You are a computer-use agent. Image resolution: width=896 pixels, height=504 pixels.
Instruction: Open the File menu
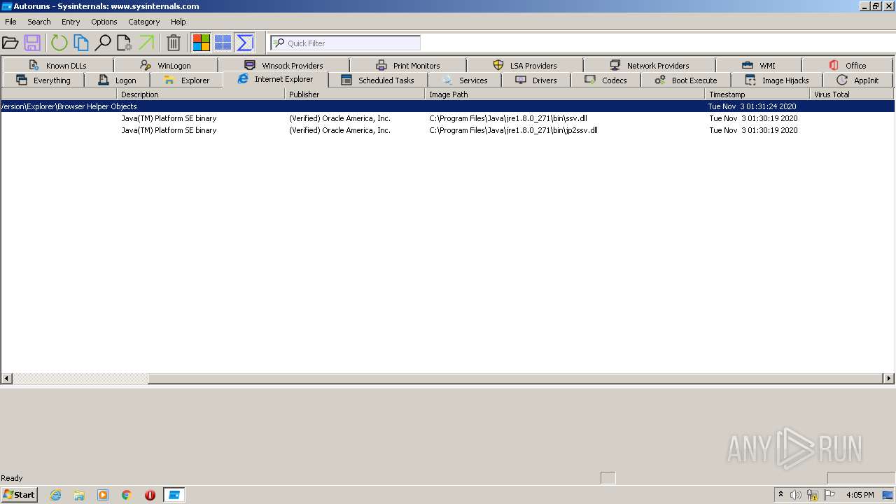pyautogui.click(x=10, y=22)
